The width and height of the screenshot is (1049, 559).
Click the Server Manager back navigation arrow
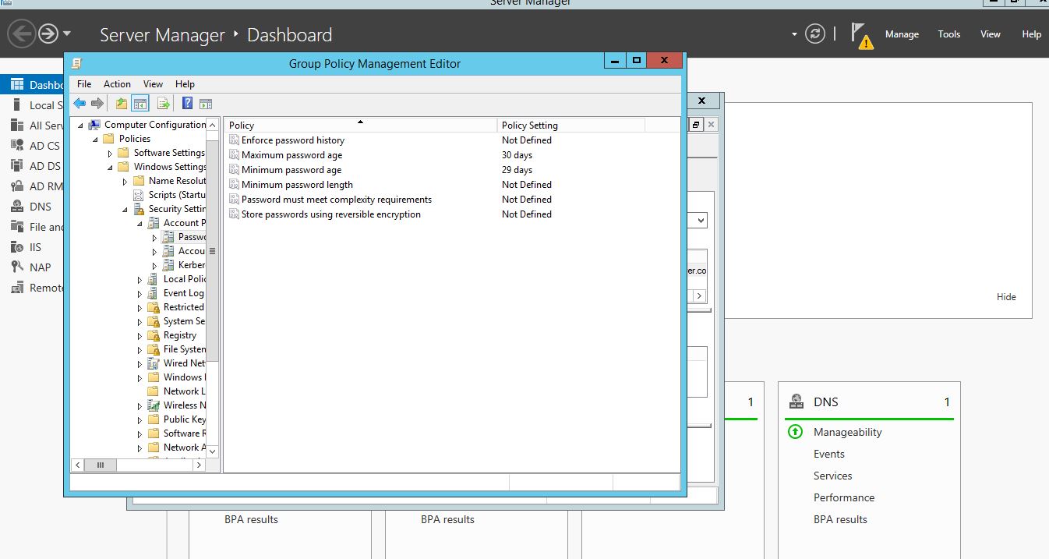point(21,34)
